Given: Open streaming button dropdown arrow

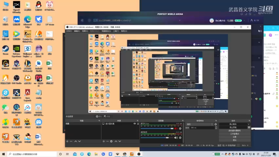Looking at the screenshot, I should coord(249,124).
